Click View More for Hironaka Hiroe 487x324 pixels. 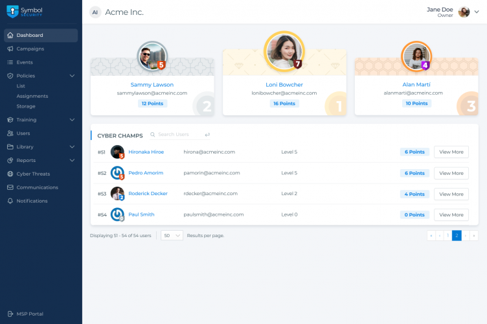(x=451, y=152)
